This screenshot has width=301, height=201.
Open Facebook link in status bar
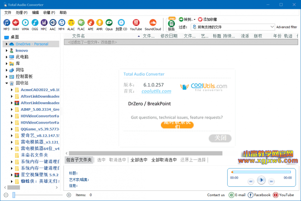[x=259, y=195]
